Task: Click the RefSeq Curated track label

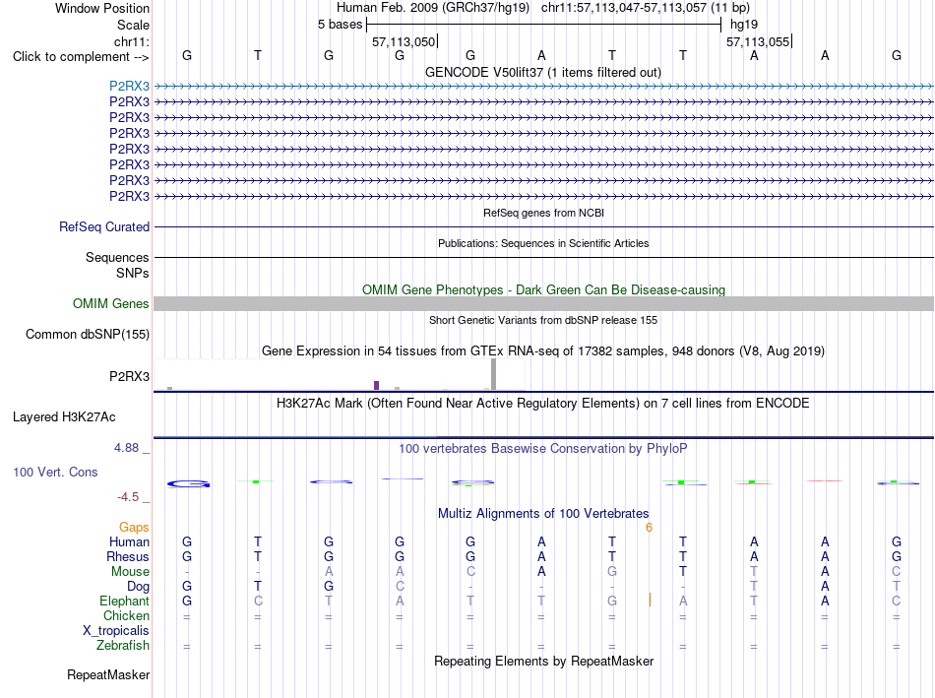Action: pyautogui.click(x=104, y=226)
